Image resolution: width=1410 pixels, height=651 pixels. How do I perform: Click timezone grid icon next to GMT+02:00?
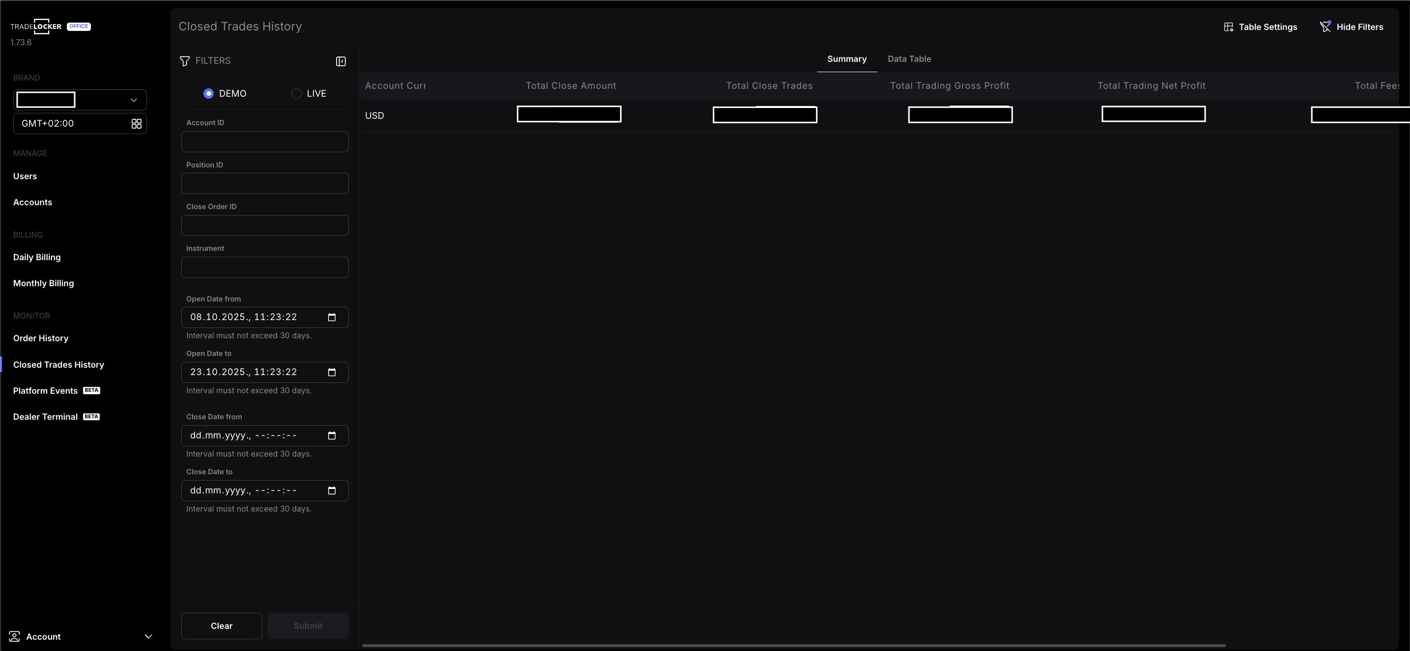coord(136,124)
